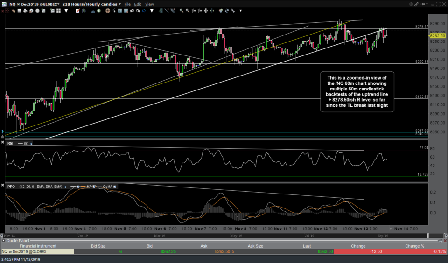
Task: Click the trendline drawing tool icon
Action: point(167,11)
